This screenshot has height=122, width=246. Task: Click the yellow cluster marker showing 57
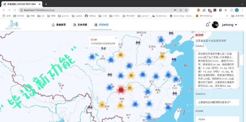coord(130,88)
